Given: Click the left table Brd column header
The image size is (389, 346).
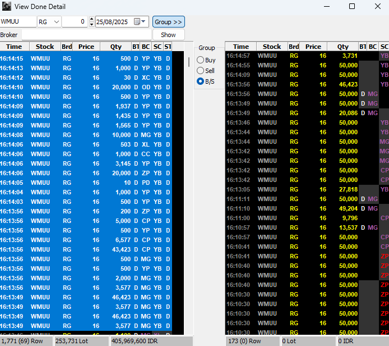Looking at the screenshot, I should (x=67, y=47).
